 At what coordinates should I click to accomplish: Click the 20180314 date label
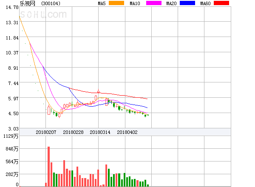(100, 132)
